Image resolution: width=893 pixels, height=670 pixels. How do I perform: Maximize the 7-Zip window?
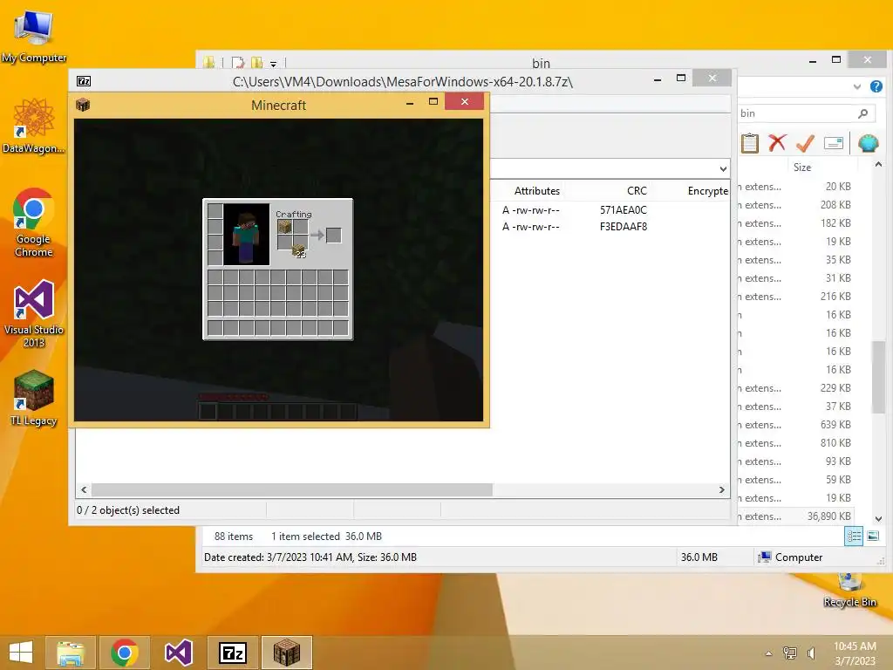click(680, 78)
